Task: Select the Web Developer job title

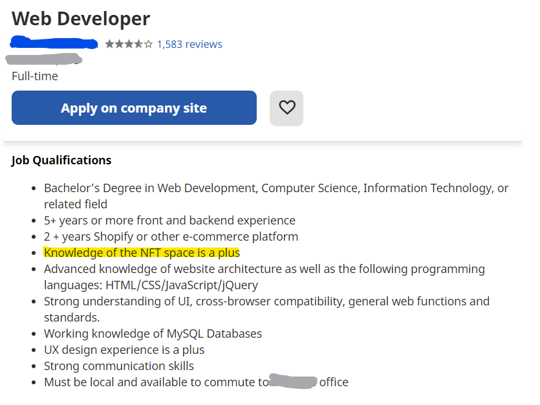Action: coord(81,19)
